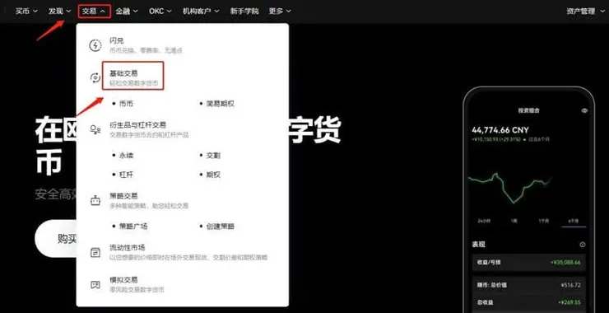
Task: Expand the 金融 dropdown menu
Action: click(x=127, y=12)
